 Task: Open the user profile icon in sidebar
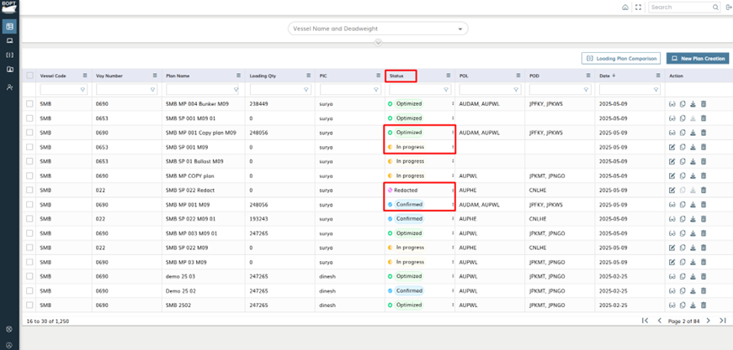pos(9,87)
